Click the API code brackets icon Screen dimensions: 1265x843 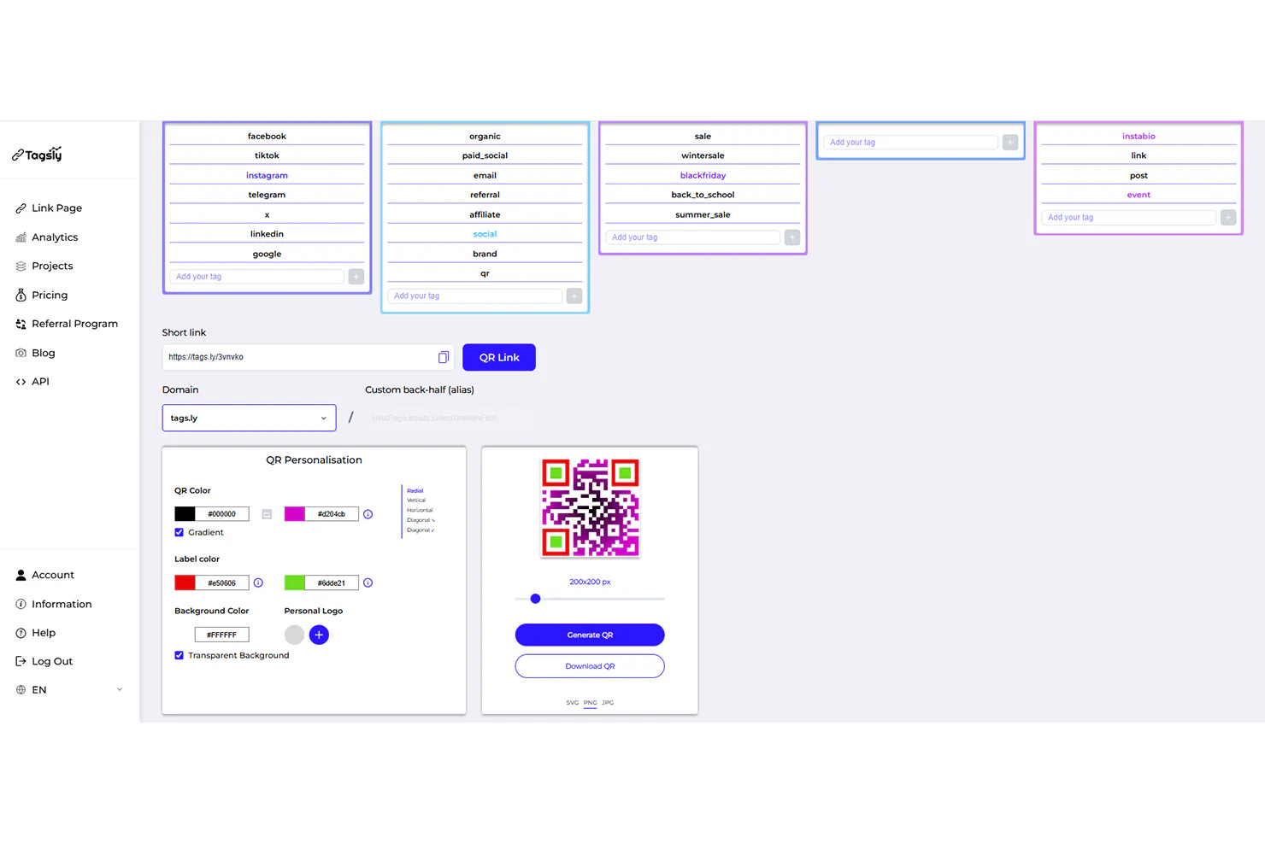(x=21, y=382)
